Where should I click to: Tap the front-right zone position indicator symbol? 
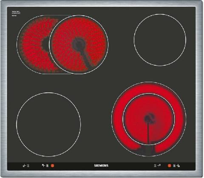pyautogui.click(x=178, y=166)
